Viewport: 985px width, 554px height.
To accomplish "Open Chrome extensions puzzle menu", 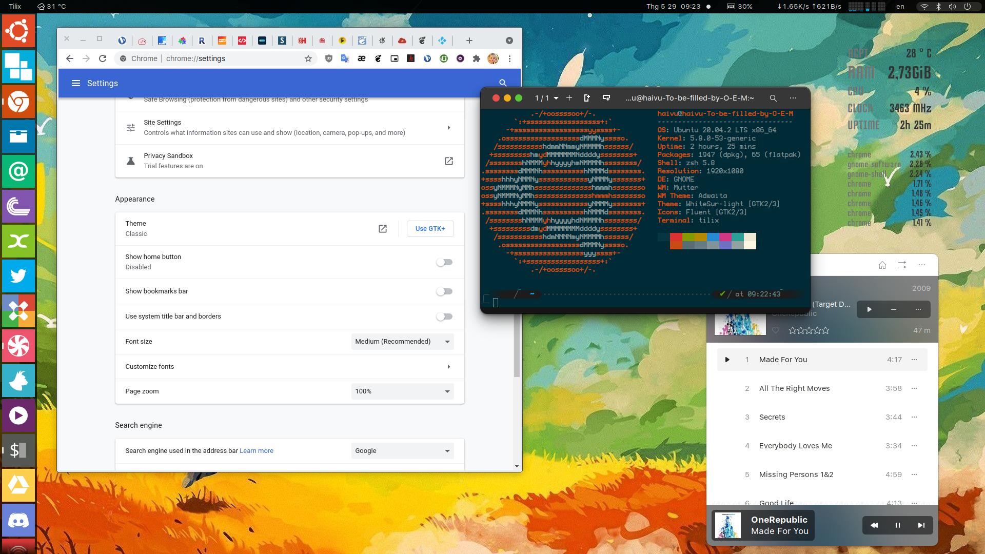I will coord(477,58).
